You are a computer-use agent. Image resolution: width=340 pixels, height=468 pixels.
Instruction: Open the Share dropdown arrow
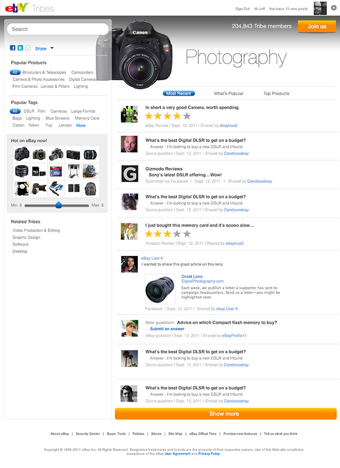pos(52,48)
